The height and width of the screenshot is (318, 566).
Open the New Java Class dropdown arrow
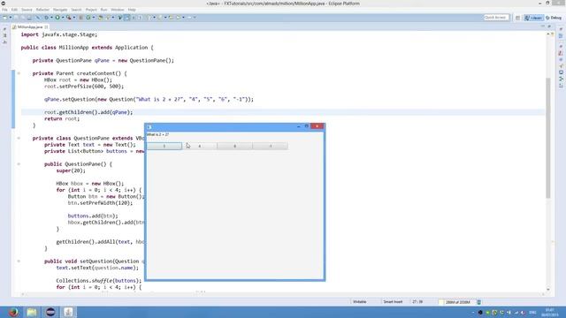(x=93, y=18)
